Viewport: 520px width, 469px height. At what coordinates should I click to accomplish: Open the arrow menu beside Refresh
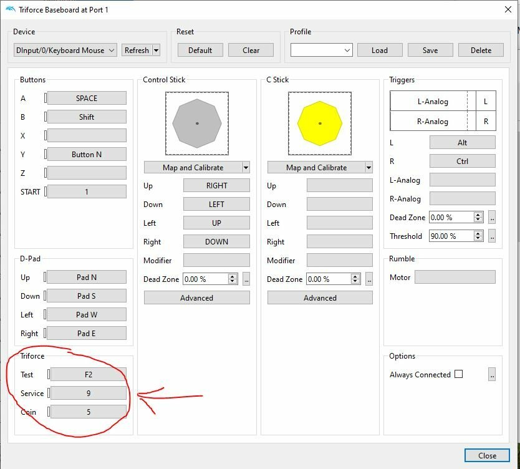pos(156,51)
